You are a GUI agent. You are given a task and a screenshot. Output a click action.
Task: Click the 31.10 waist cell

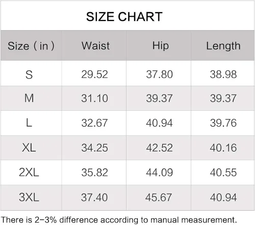pos(94,98)
